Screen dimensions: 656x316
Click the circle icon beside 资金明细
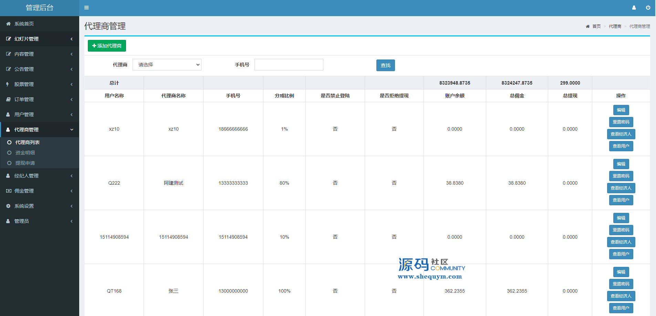coord(9,153)
